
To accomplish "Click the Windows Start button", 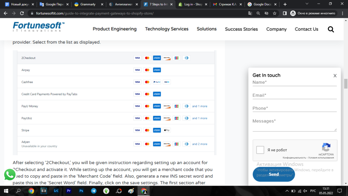I will 6,191.
